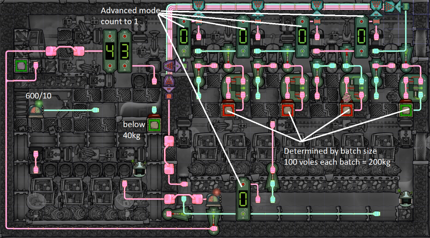Image resolution: width=430 pixels, height=238 pixels.
Task: Click teal port atop the below 40kg plate
Action: tap(154, 110)
